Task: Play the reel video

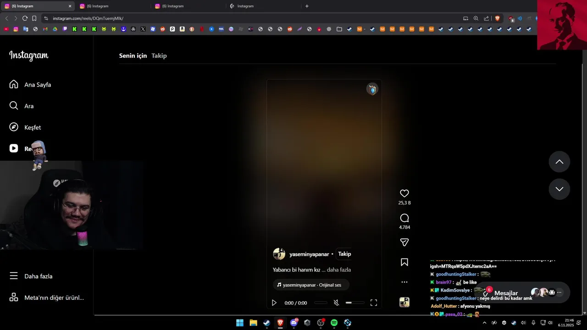Action: (x=274, y=303)
